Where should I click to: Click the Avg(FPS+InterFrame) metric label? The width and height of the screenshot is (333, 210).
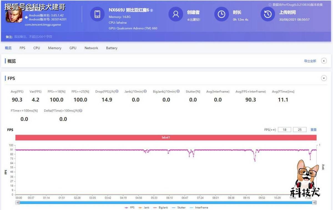251,91
